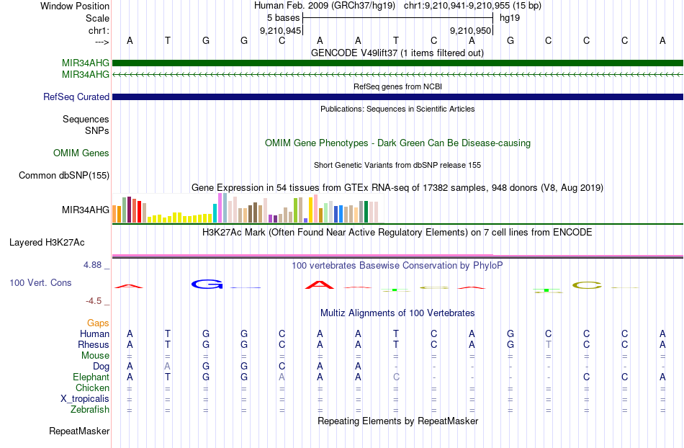The height and width of the screenshot is (448, 684).
Task: Click the Window Position label
Action: (75, 6)
